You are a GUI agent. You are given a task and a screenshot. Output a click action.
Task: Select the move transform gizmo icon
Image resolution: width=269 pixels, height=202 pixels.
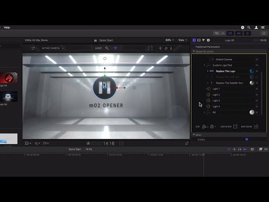point(160,48)
